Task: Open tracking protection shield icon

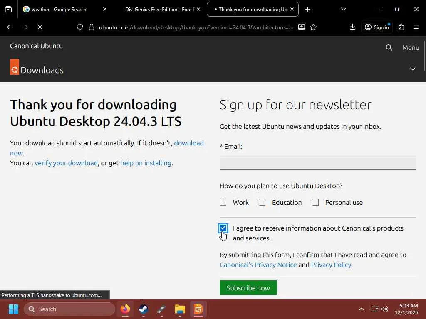Action: pos(79,27)
